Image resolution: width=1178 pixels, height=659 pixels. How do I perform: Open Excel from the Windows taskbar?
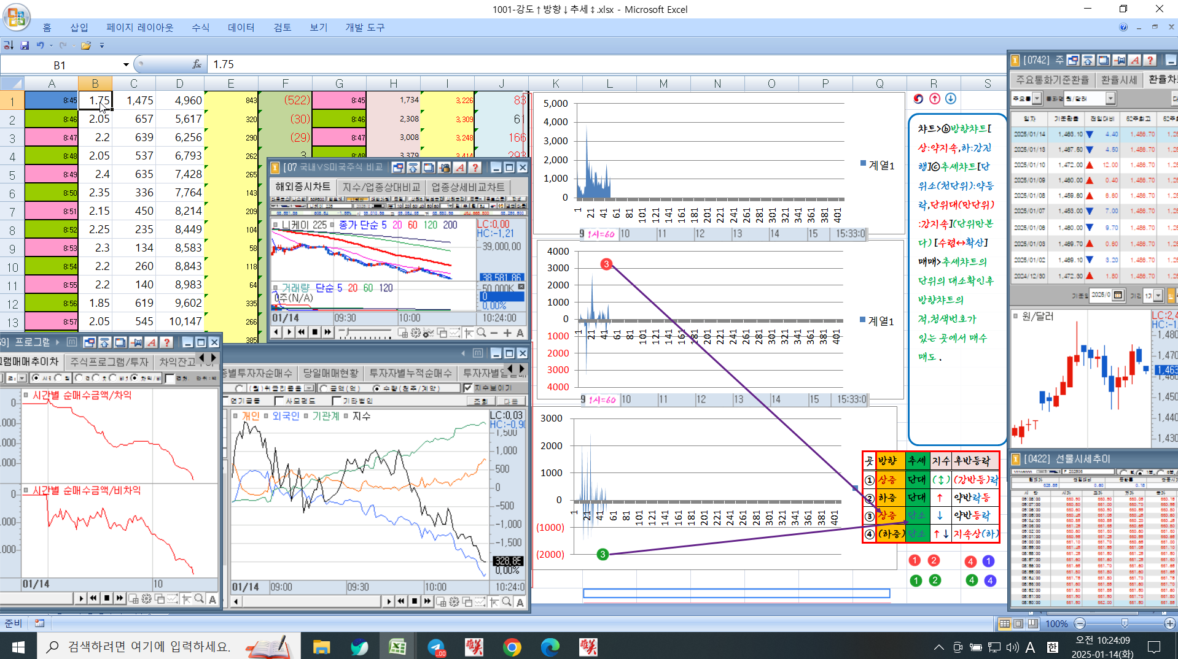coord(397,647)
